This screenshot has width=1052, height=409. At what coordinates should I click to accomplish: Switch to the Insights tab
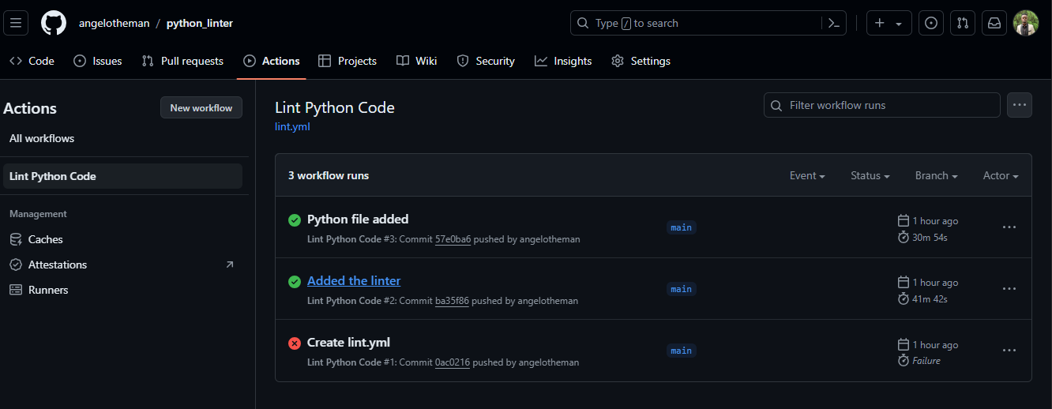563,61
